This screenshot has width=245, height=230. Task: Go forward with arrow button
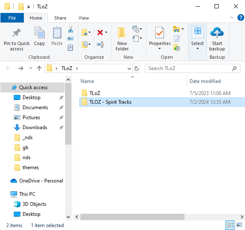pos(20,68)
